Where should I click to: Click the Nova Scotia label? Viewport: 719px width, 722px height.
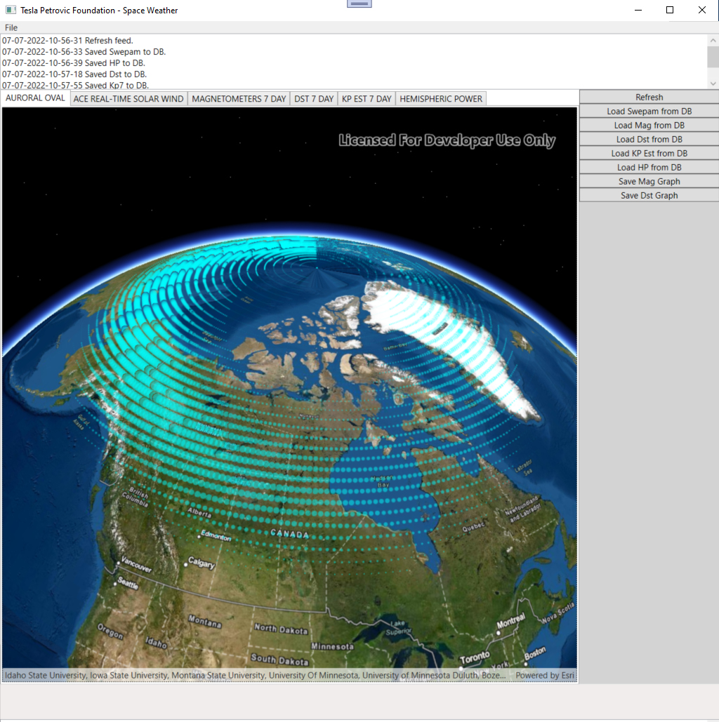tap(558, 613)
